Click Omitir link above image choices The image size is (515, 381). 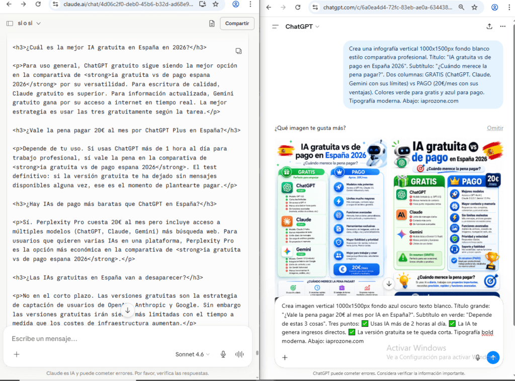495,128
